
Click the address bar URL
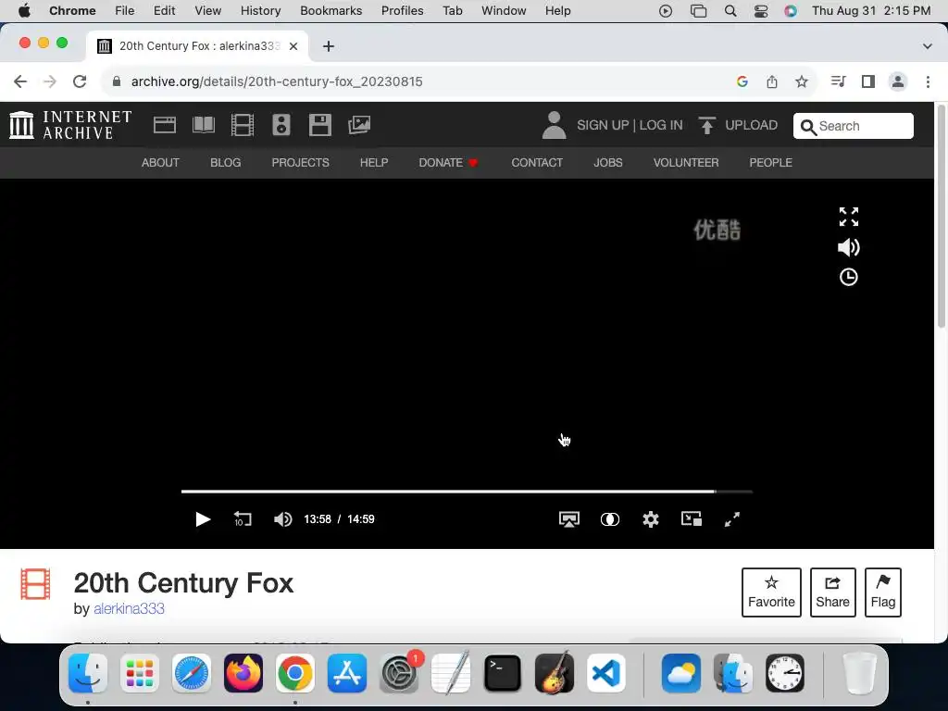point(277,81)
